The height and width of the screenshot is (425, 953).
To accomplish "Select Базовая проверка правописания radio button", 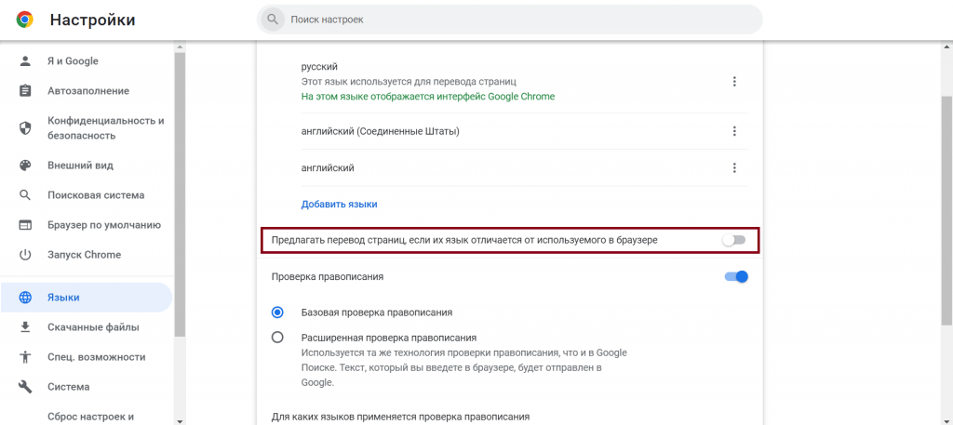I will [277, 312].
